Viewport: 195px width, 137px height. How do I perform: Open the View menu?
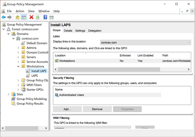tap(31, 11)
